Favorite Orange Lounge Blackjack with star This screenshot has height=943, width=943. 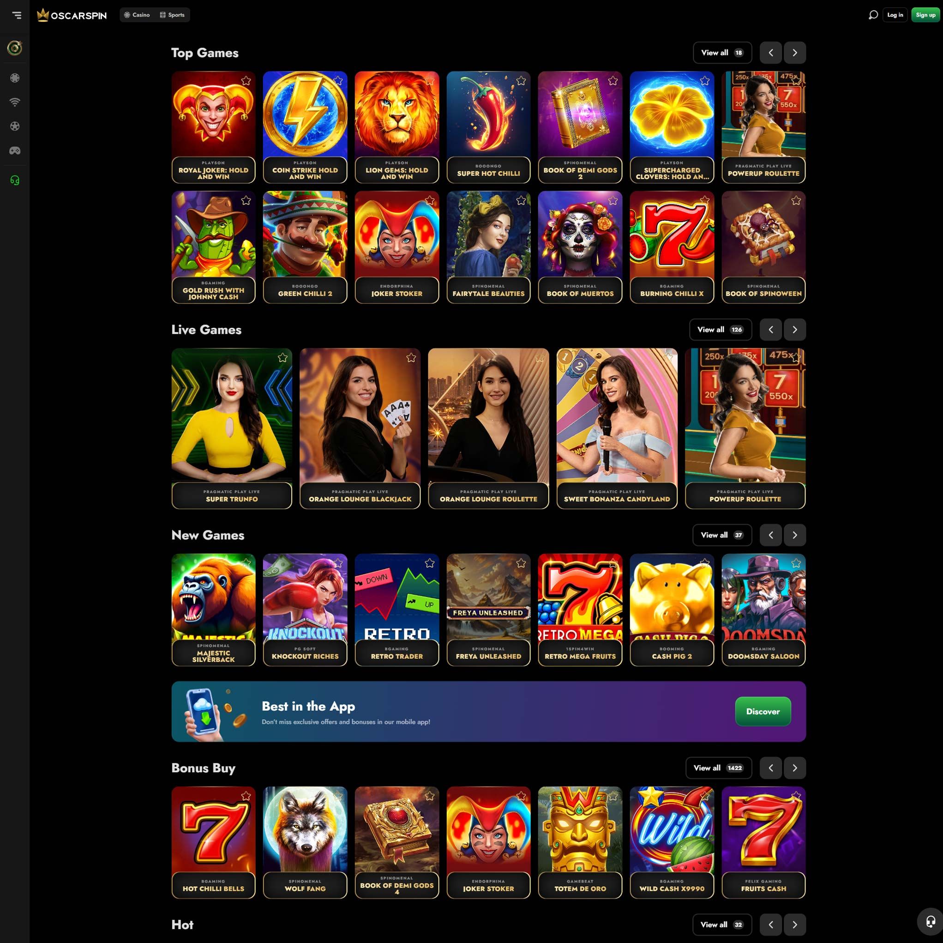[x=411, y=358]
